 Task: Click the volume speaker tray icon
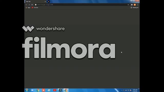point(126,90)
